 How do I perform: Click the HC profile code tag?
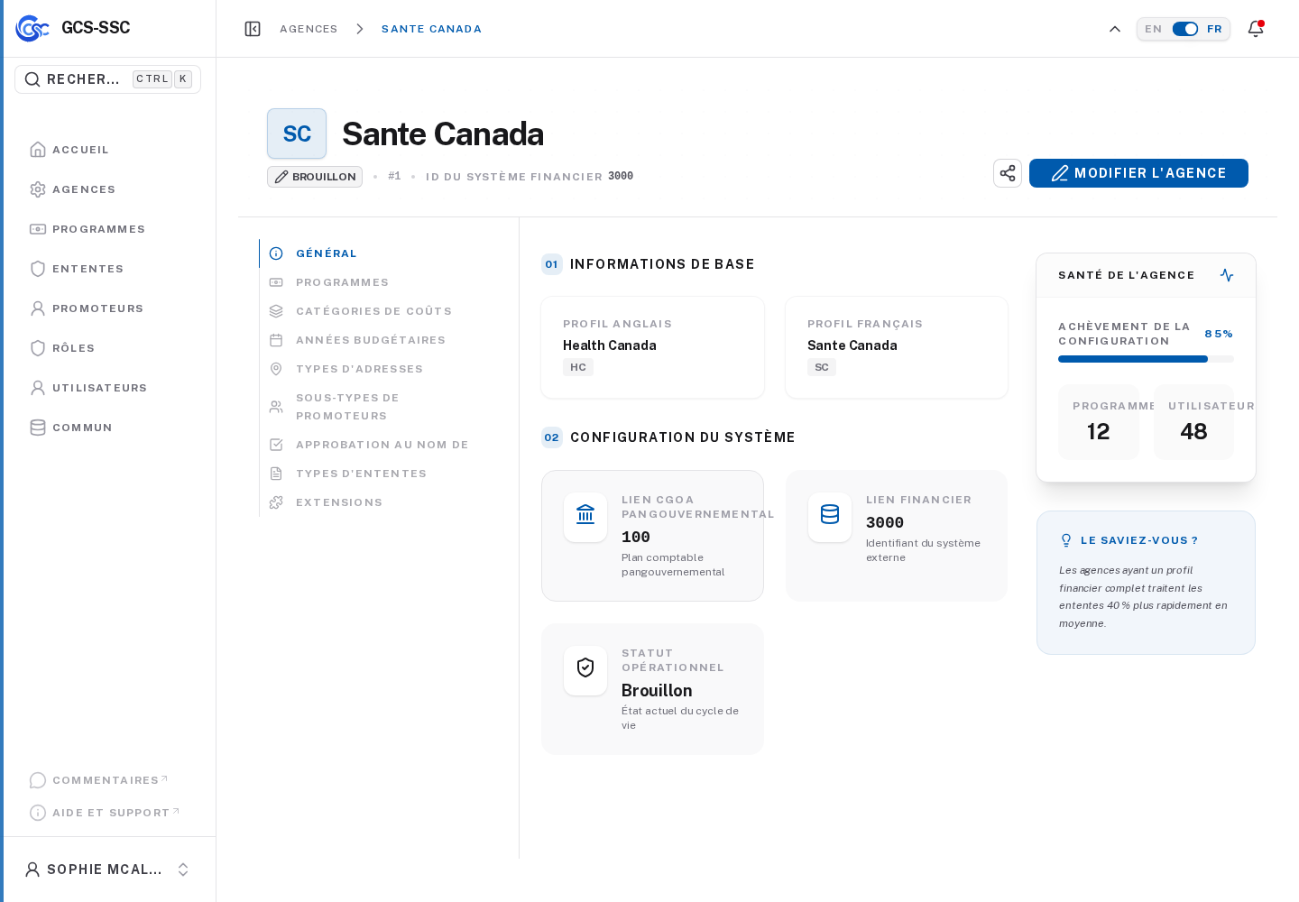click(x=578, y=367)
